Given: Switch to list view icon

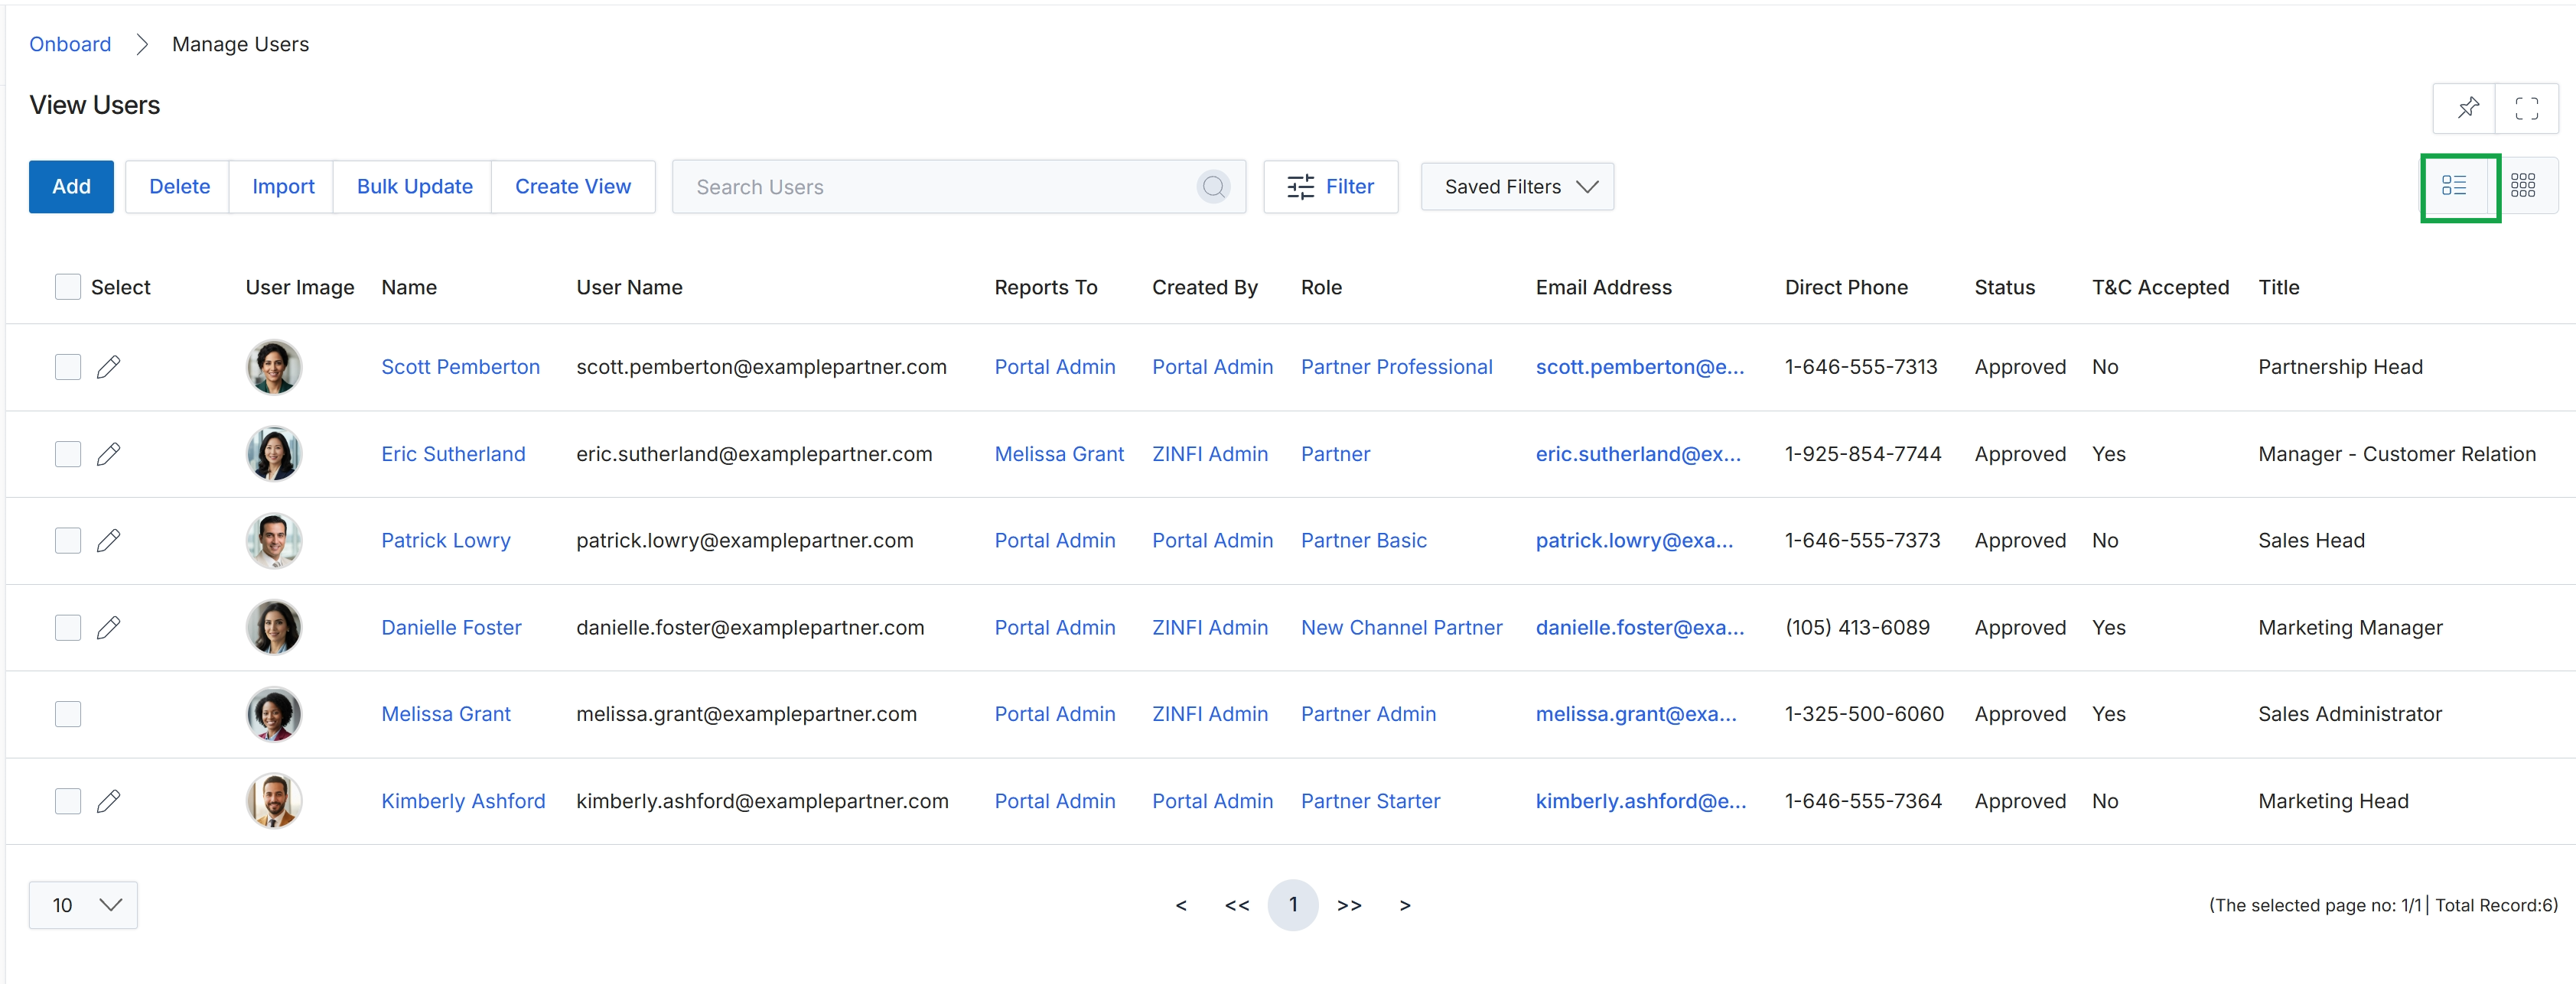Looking at the screenshot, I should (x=2454, y=186).
